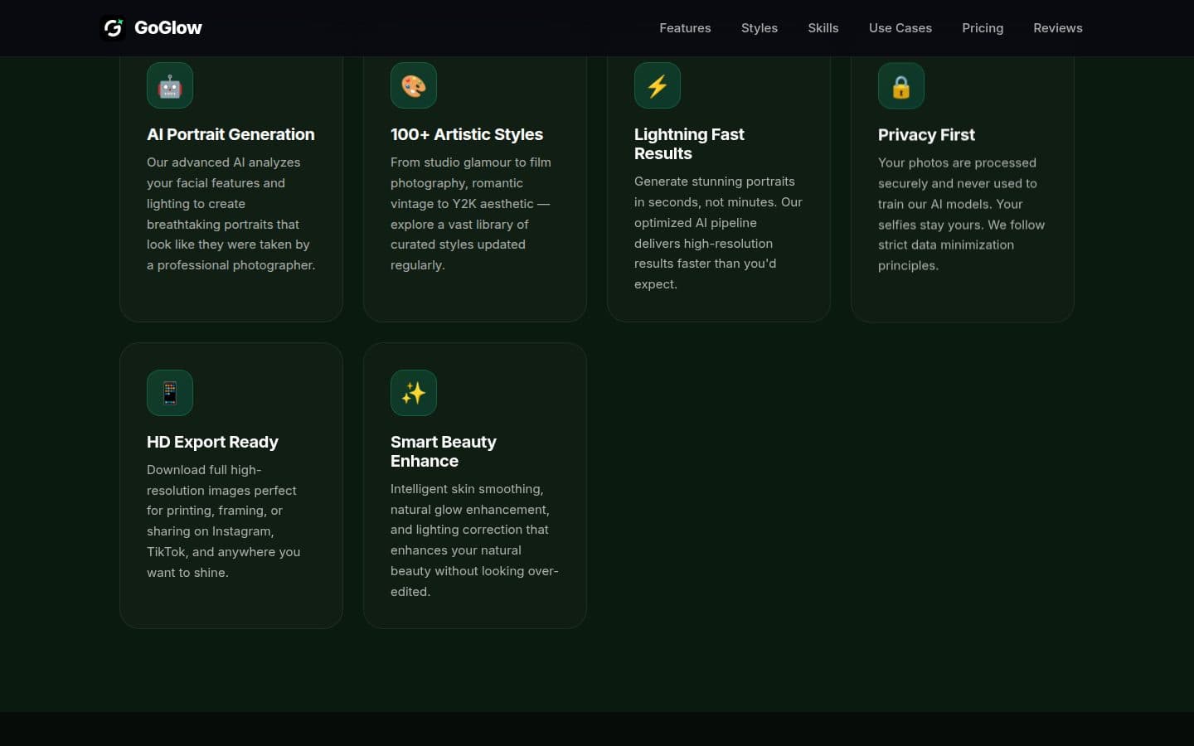Open the Use Cases nav link
The width and height of the screenshot is (1194, 746).
click(x=900, y=28)
